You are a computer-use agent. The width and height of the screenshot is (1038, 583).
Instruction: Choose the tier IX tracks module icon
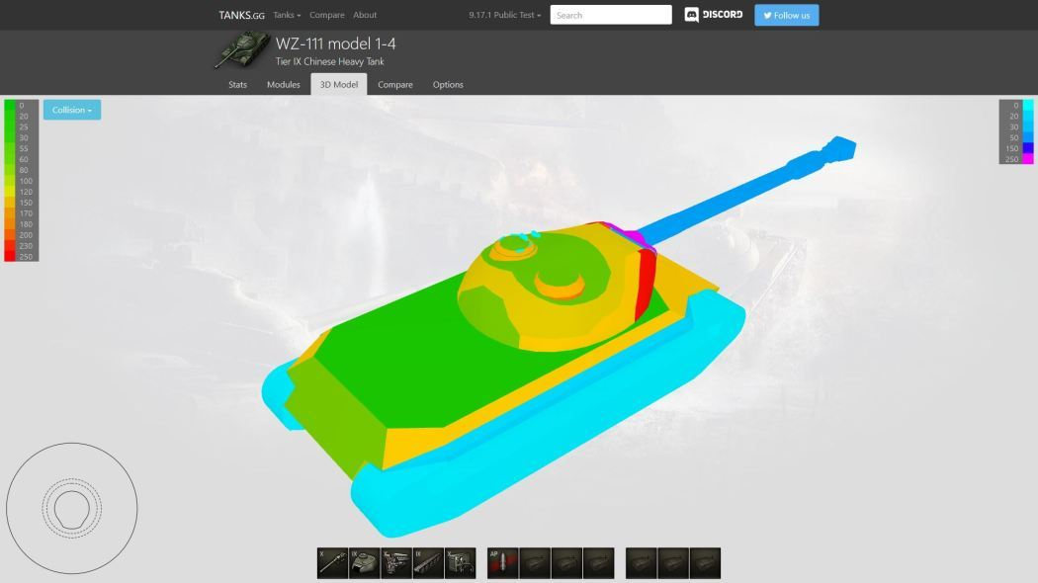(x=427, y=563)
